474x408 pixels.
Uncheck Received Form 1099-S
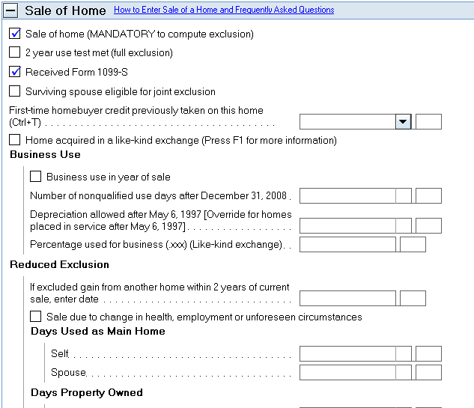[15, 72]
